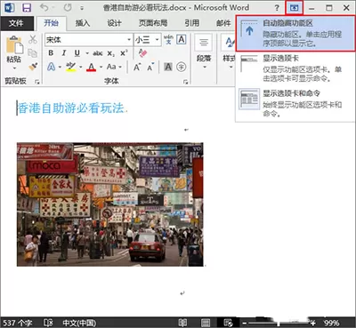The width and height of the screenshot is (356, 328).
Task: Open the font color dropdown arrow
Action: click(x=101, y=68)
